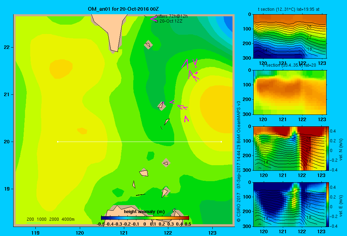
Task: Open the northward velocity section panel
Action: click(x=290, y=148)
